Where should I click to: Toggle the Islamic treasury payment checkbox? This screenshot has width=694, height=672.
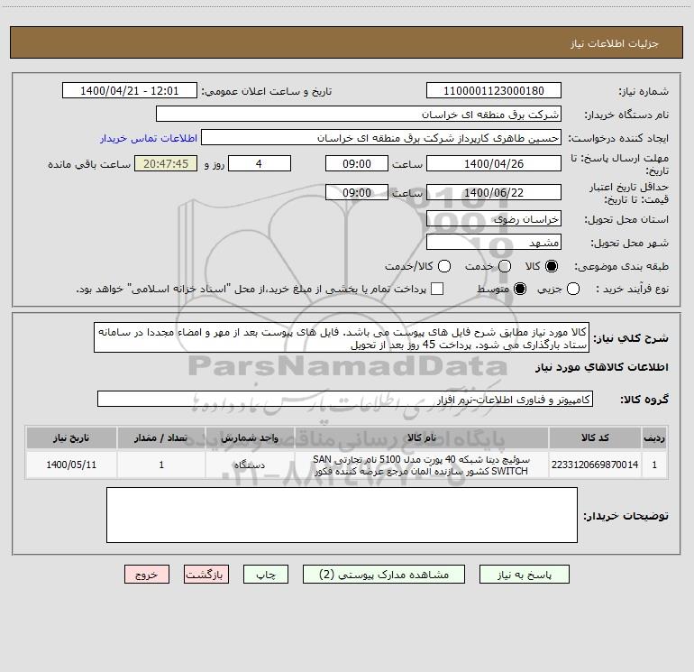coord(437,289)
